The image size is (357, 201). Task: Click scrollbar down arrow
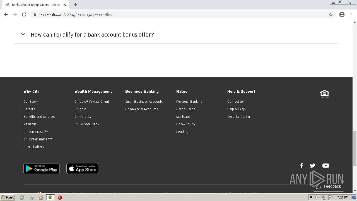(x=355, y=191)
